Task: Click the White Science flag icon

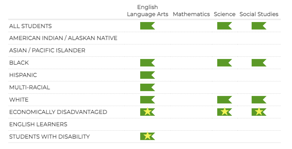Action: (x=225, y=100)
